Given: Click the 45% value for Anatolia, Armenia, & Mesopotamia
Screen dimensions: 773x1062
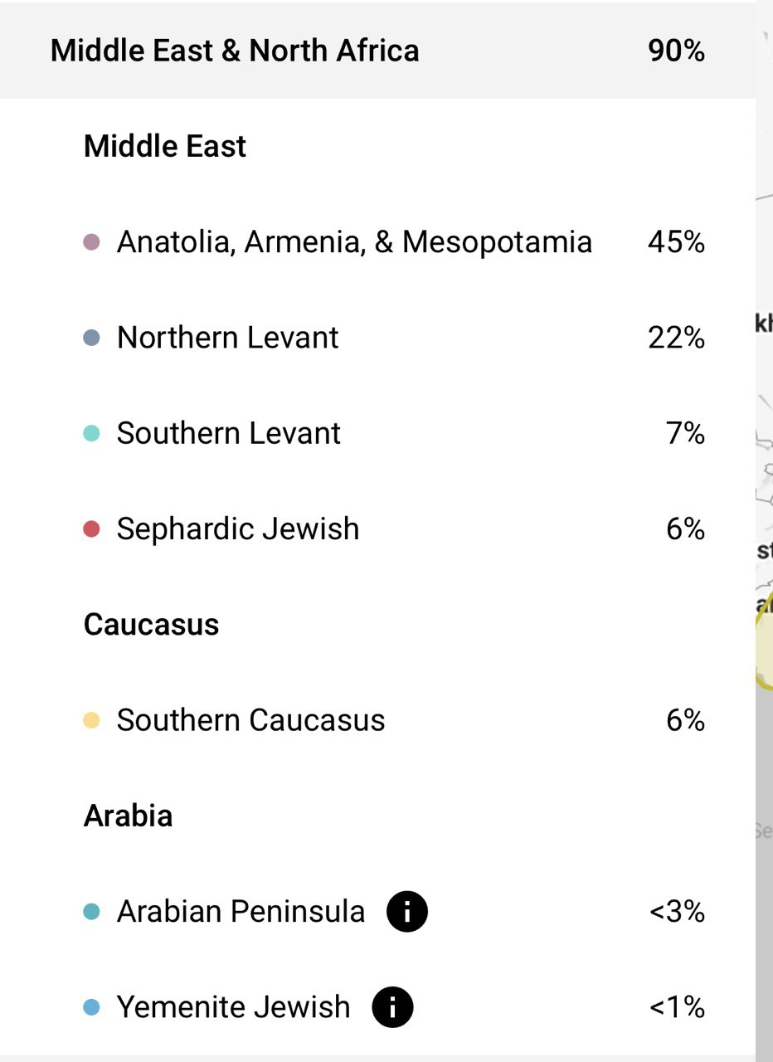Looking at the screenshot, I should 676,242.
